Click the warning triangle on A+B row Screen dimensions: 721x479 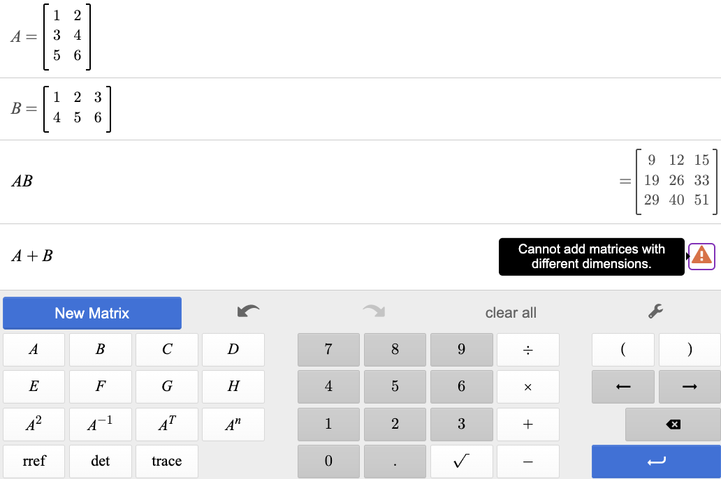point(701,256)
